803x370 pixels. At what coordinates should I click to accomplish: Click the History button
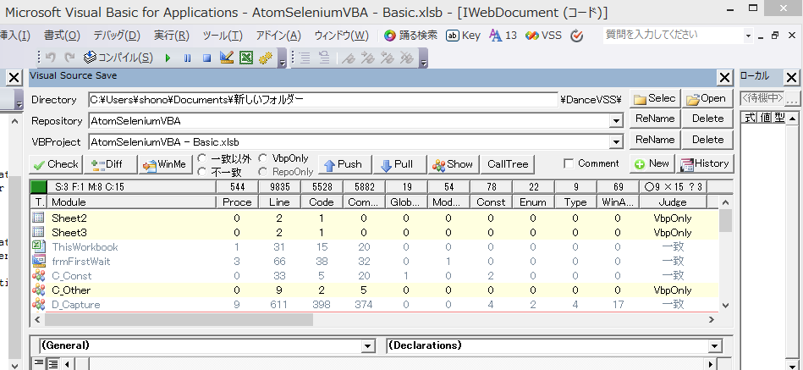(705, 163)
